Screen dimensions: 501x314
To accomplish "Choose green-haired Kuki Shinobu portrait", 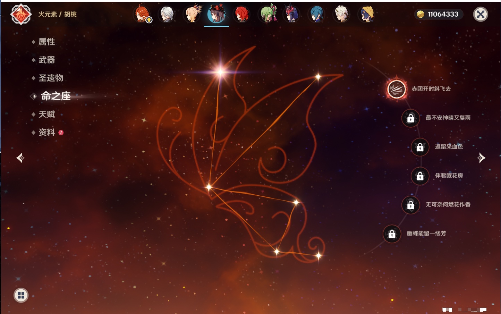I will pos(267,15).
